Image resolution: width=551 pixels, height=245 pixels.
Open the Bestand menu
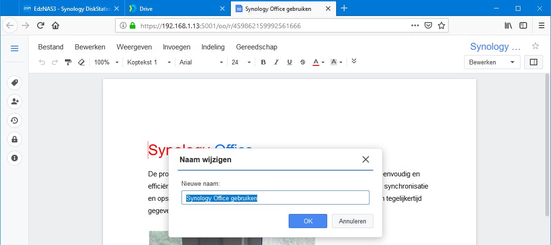(51, 47)
